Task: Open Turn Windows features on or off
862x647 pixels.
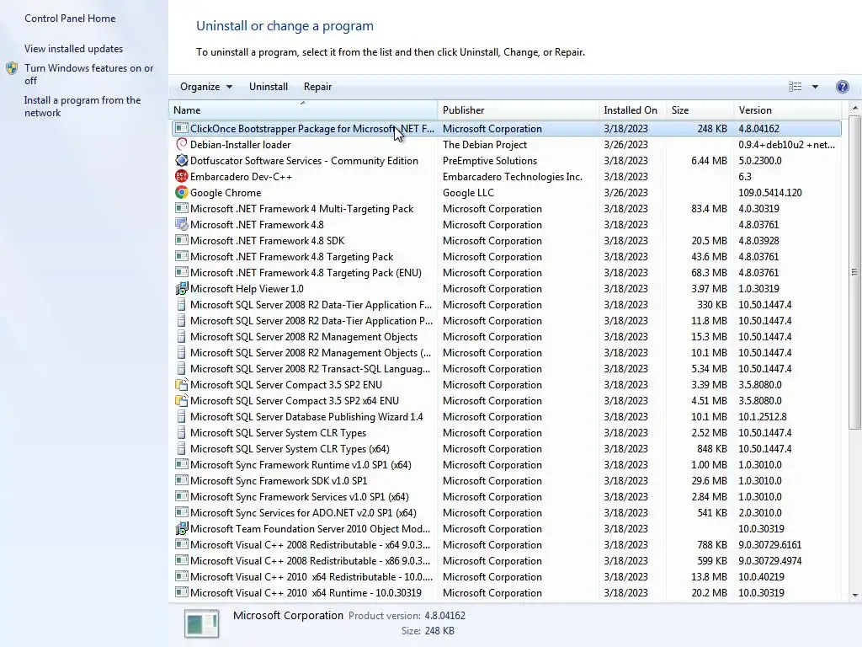Action: pyautogui.click(x=88, y=74)
